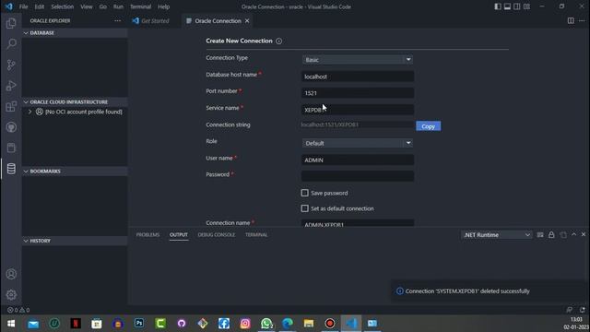
Task: Open the Role dropdown
Action: (x=358, y=143)
